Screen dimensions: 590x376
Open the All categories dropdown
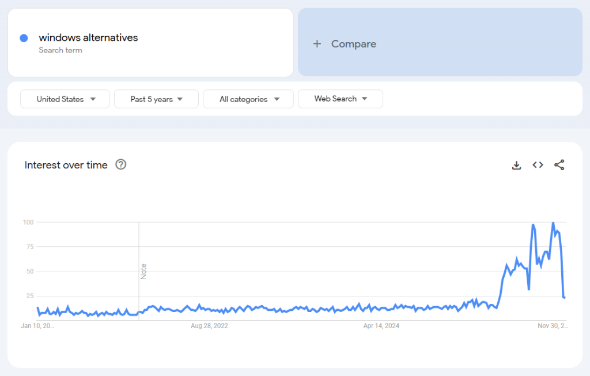(248, 99)
